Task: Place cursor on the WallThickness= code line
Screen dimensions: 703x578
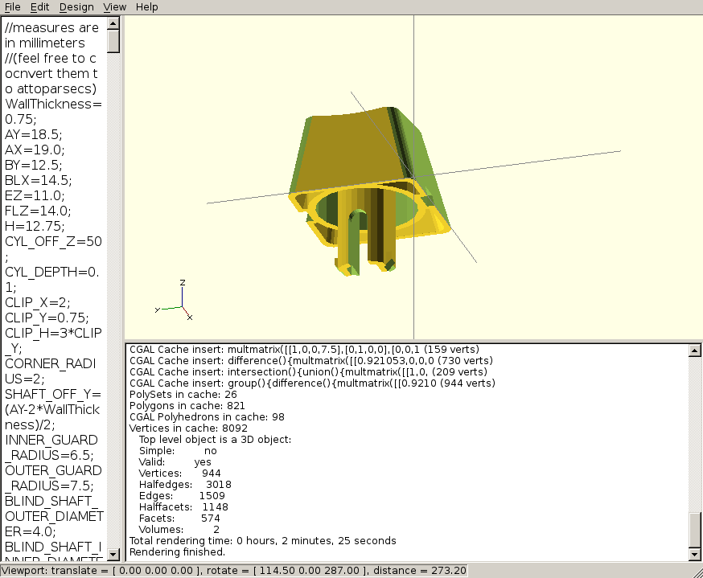Action: point(53,104)
